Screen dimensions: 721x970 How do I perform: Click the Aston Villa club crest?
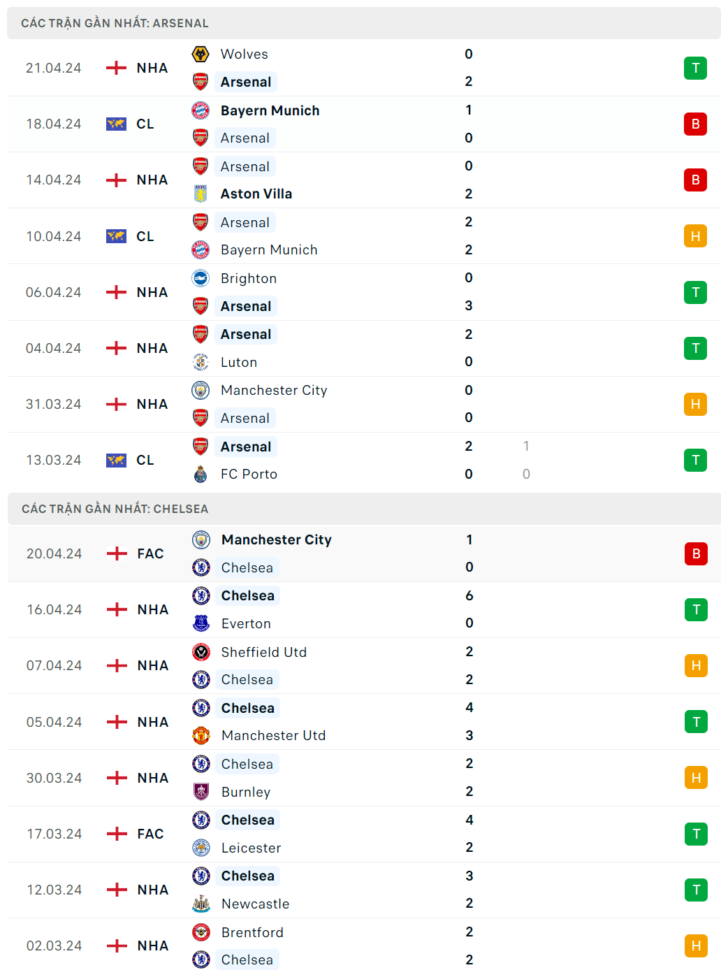pyautogui.click(x=201, y=194)
